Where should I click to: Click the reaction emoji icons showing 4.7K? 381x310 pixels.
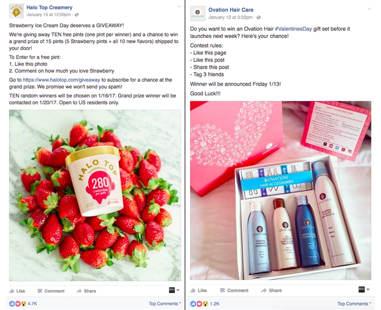click(18, 304)
